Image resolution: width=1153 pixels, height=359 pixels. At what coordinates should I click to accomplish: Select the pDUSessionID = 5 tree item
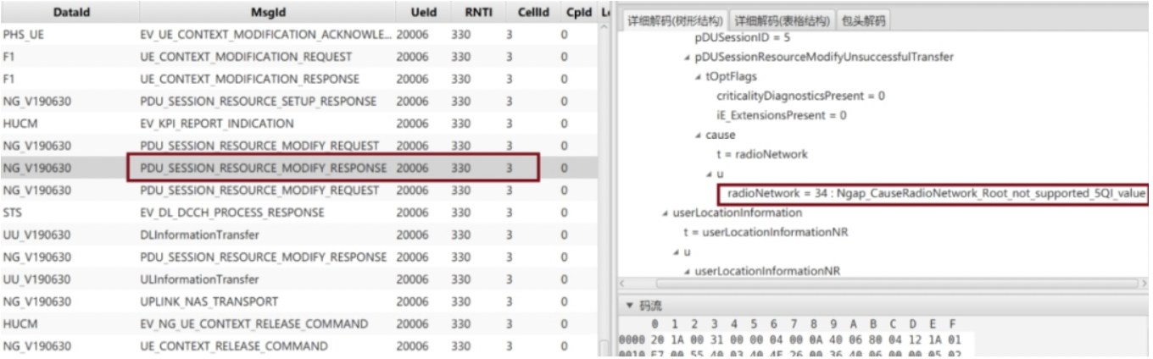[x=743, y=38]
